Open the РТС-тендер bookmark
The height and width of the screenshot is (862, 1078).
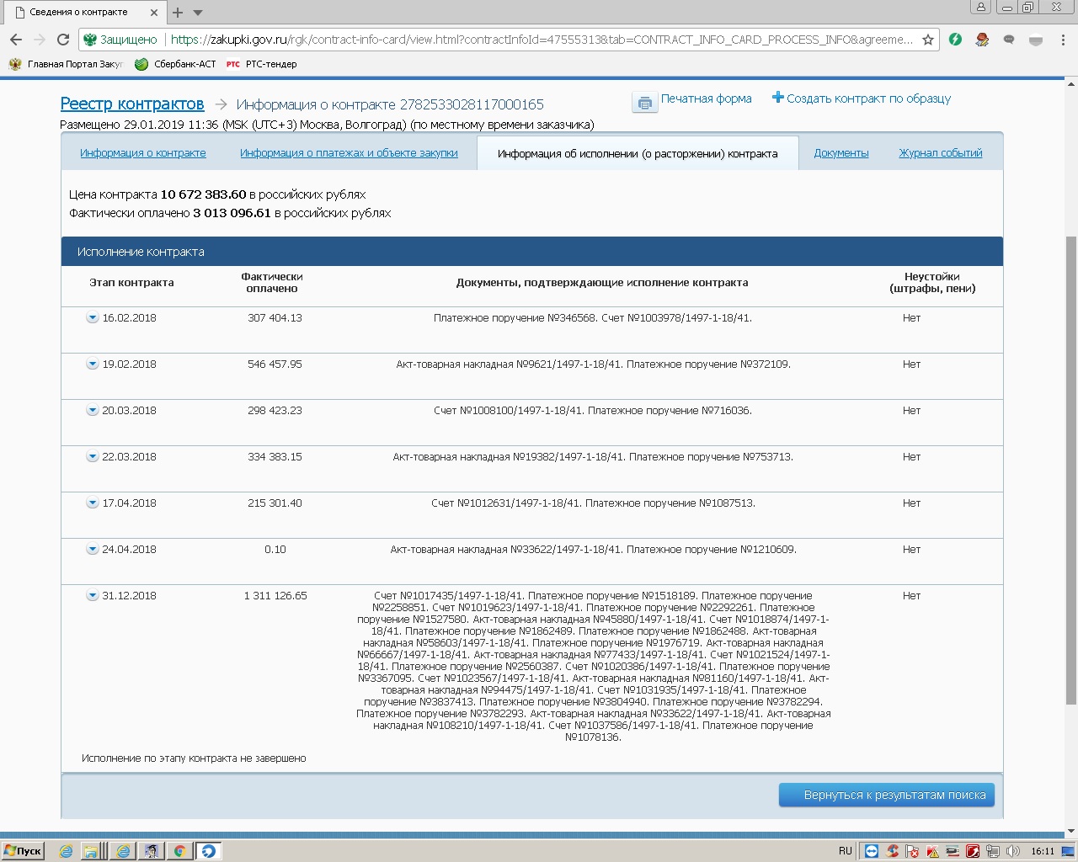coord(261,64)
